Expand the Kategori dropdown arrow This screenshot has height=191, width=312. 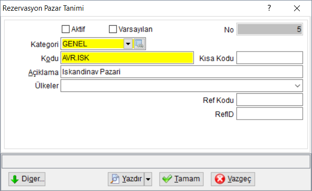pos(128,44)
